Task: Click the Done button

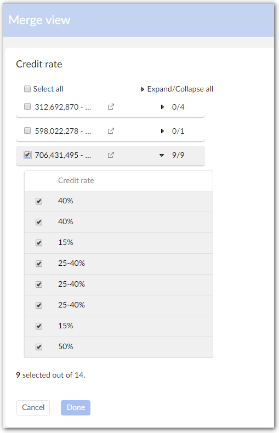Action: click(x=76, y=408)
